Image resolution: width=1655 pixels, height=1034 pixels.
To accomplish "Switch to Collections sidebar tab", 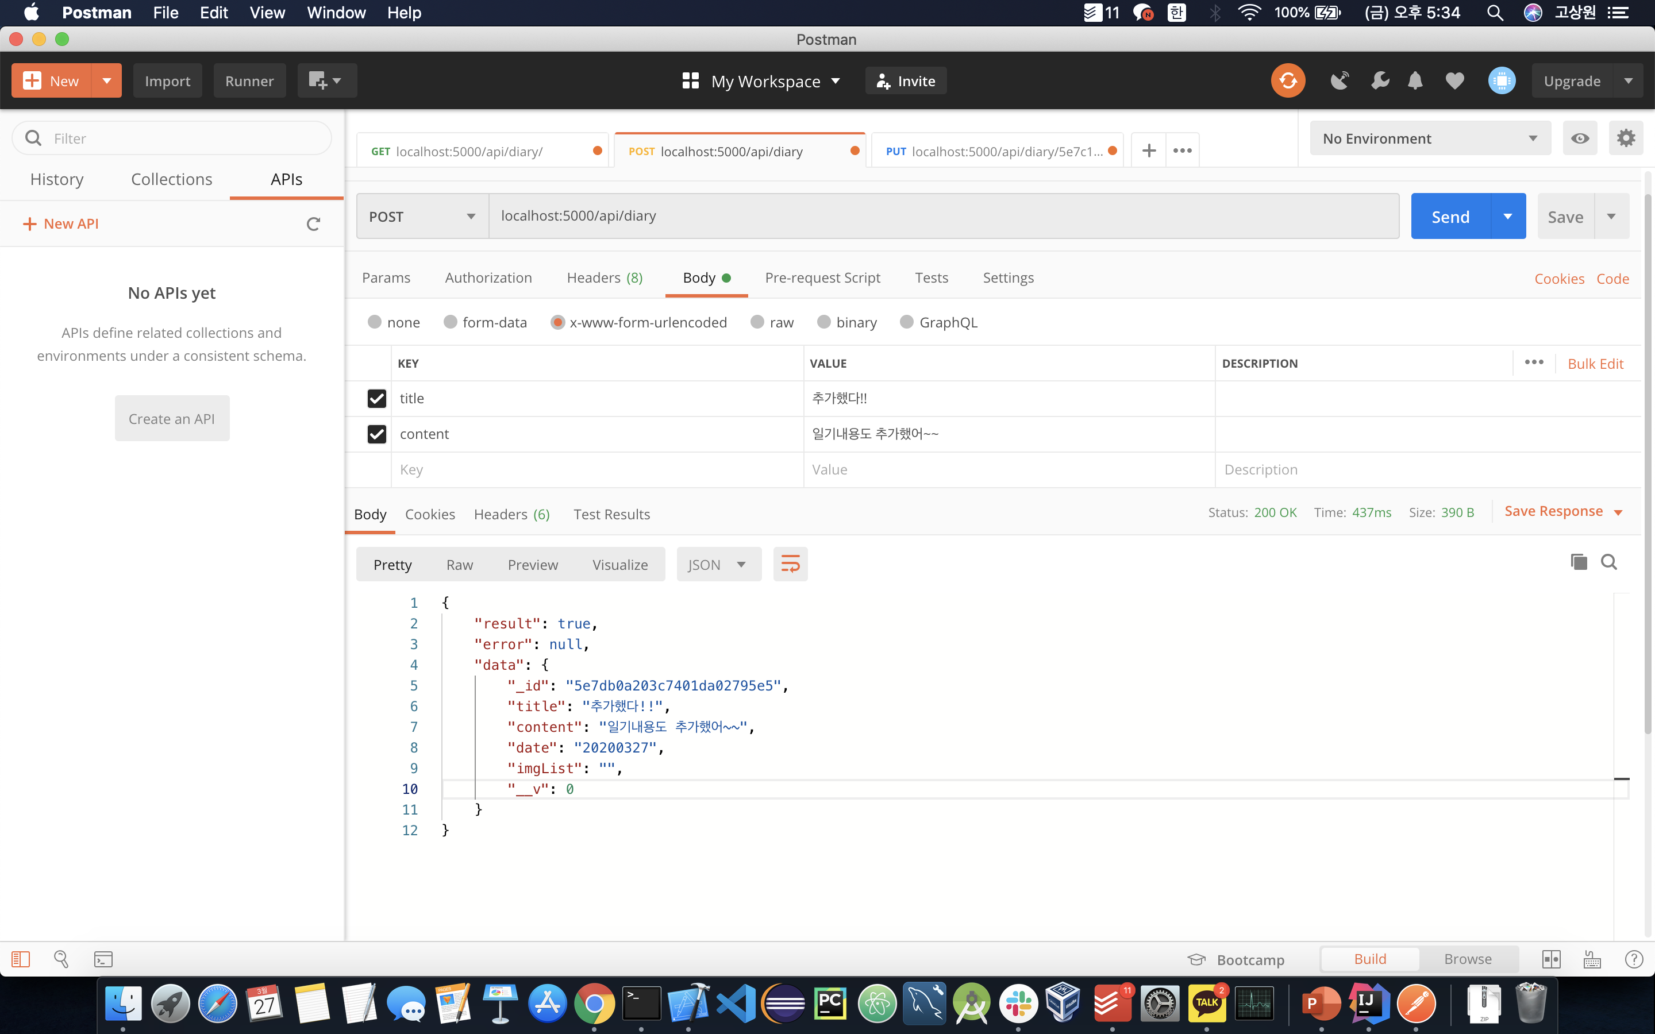I will (172, 179).
